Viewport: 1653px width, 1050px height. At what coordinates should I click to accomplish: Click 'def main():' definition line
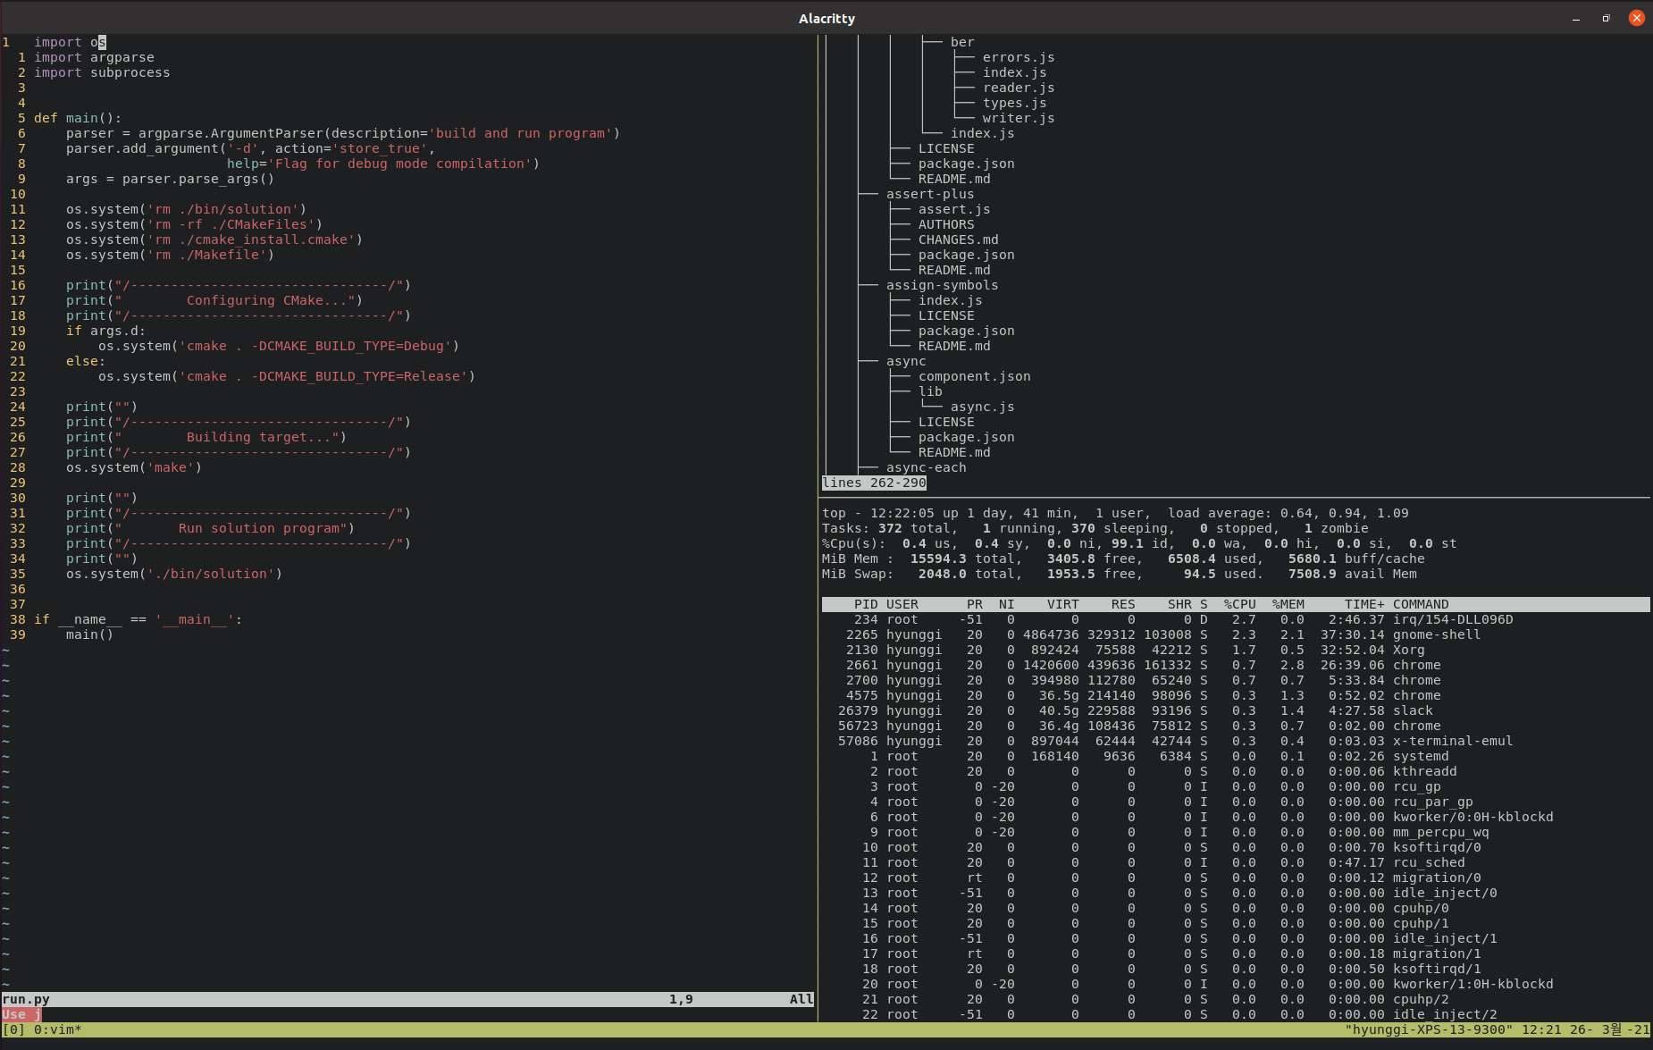(x=78, y=118)
